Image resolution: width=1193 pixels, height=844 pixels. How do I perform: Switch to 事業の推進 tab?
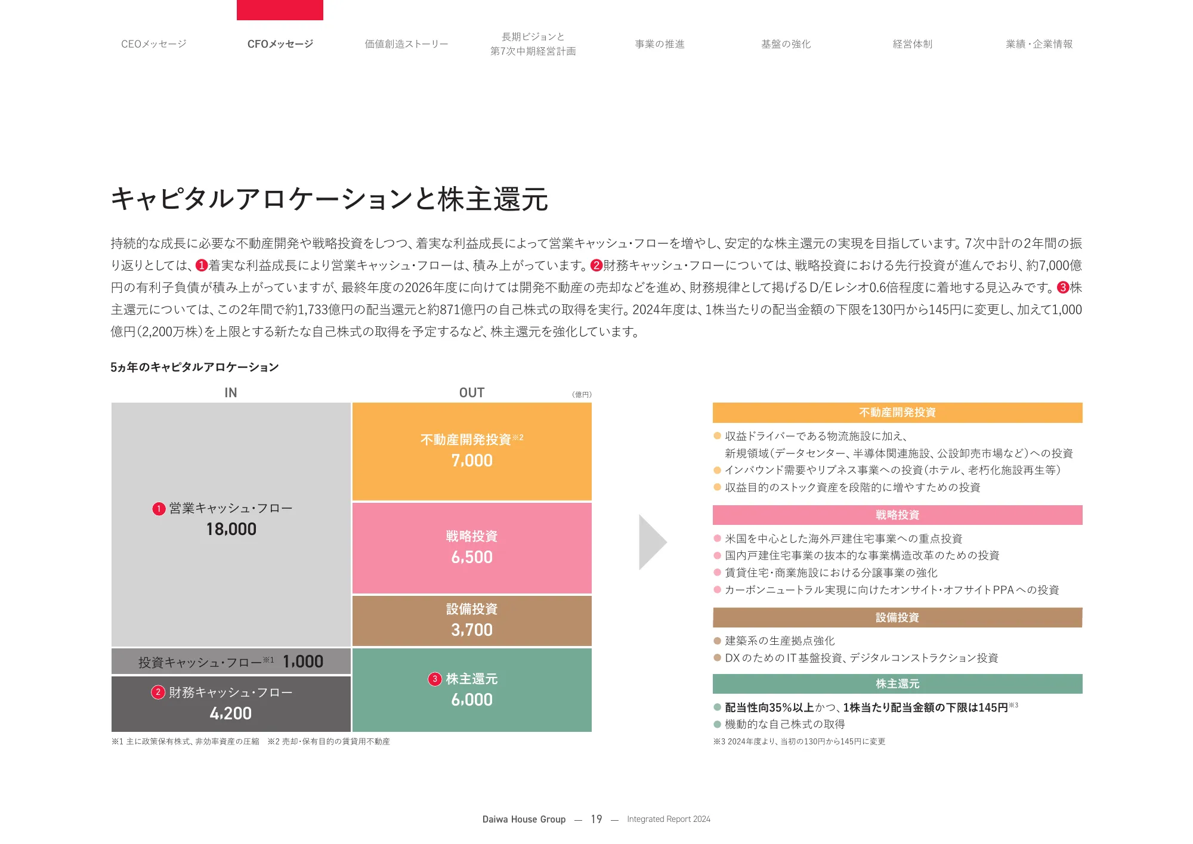tap(660, 44)
